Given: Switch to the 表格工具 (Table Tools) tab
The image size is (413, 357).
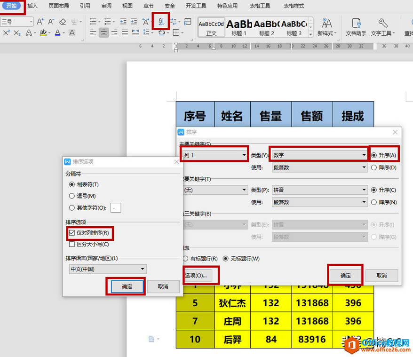Looking at the screenshot, I should [260, 6].
